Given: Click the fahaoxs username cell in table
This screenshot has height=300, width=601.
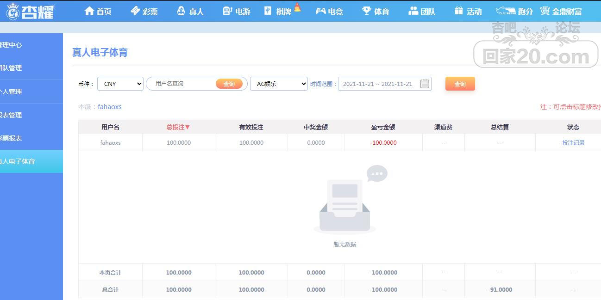Looking at the screenshot, I should coord(110,143).
